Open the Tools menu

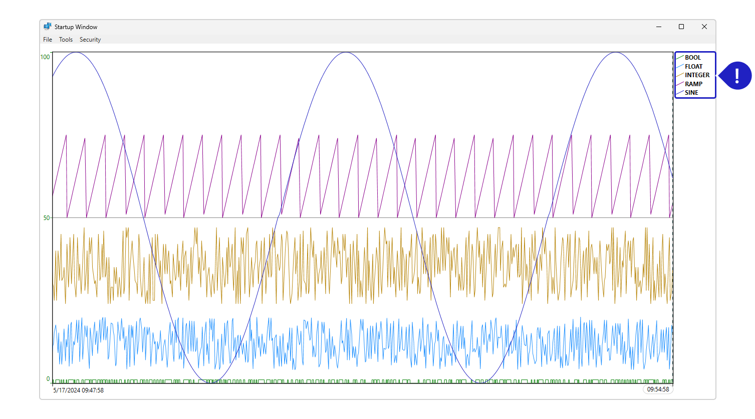click(66, 40)
